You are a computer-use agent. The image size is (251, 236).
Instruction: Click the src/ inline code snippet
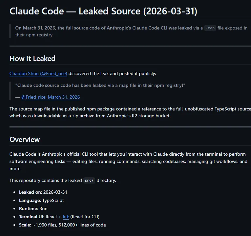click(x=89, y=181)
